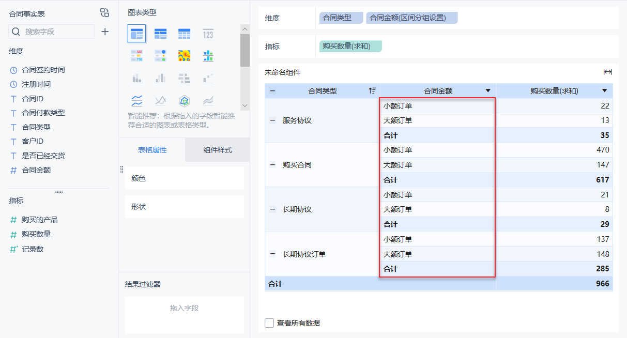
Task: Collapse all rows via header minus icon
Action: (272, 90)
